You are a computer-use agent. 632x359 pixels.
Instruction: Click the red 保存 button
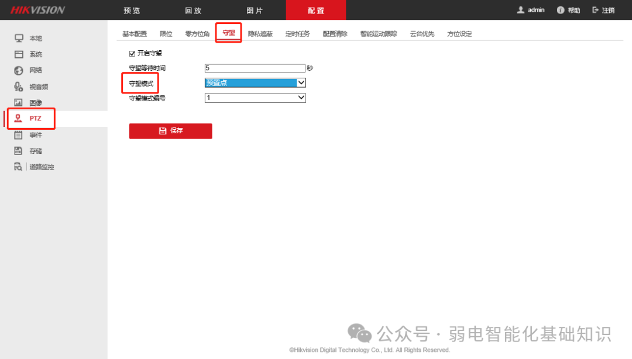coord(170,131)
